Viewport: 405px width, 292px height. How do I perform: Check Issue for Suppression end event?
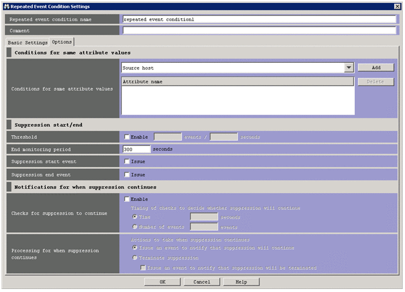[127, 174]
